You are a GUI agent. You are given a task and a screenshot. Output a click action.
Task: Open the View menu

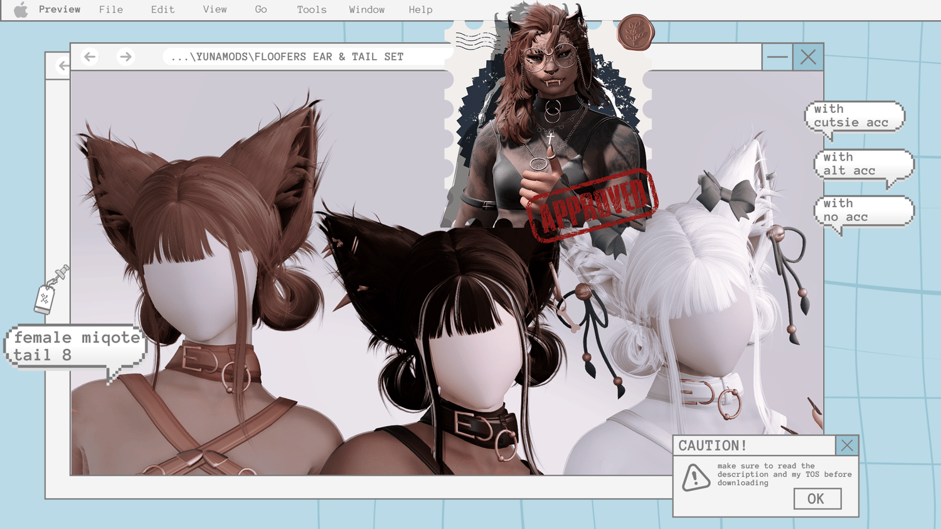[215, 9]
